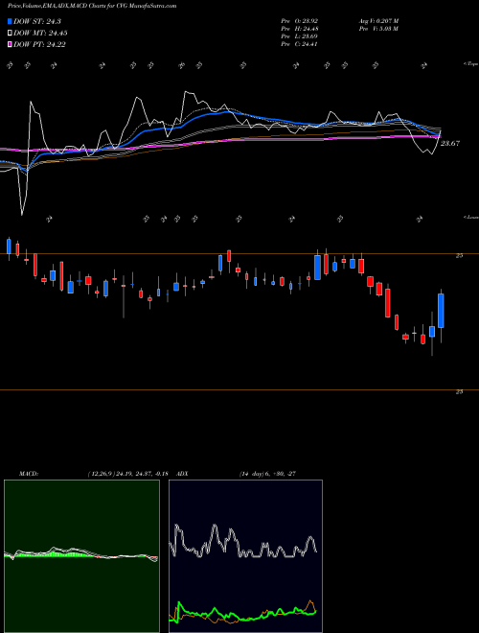Click the white DOW MT legend swatch
This screenshot has width=479, height=633.
[x=10, y=34]
